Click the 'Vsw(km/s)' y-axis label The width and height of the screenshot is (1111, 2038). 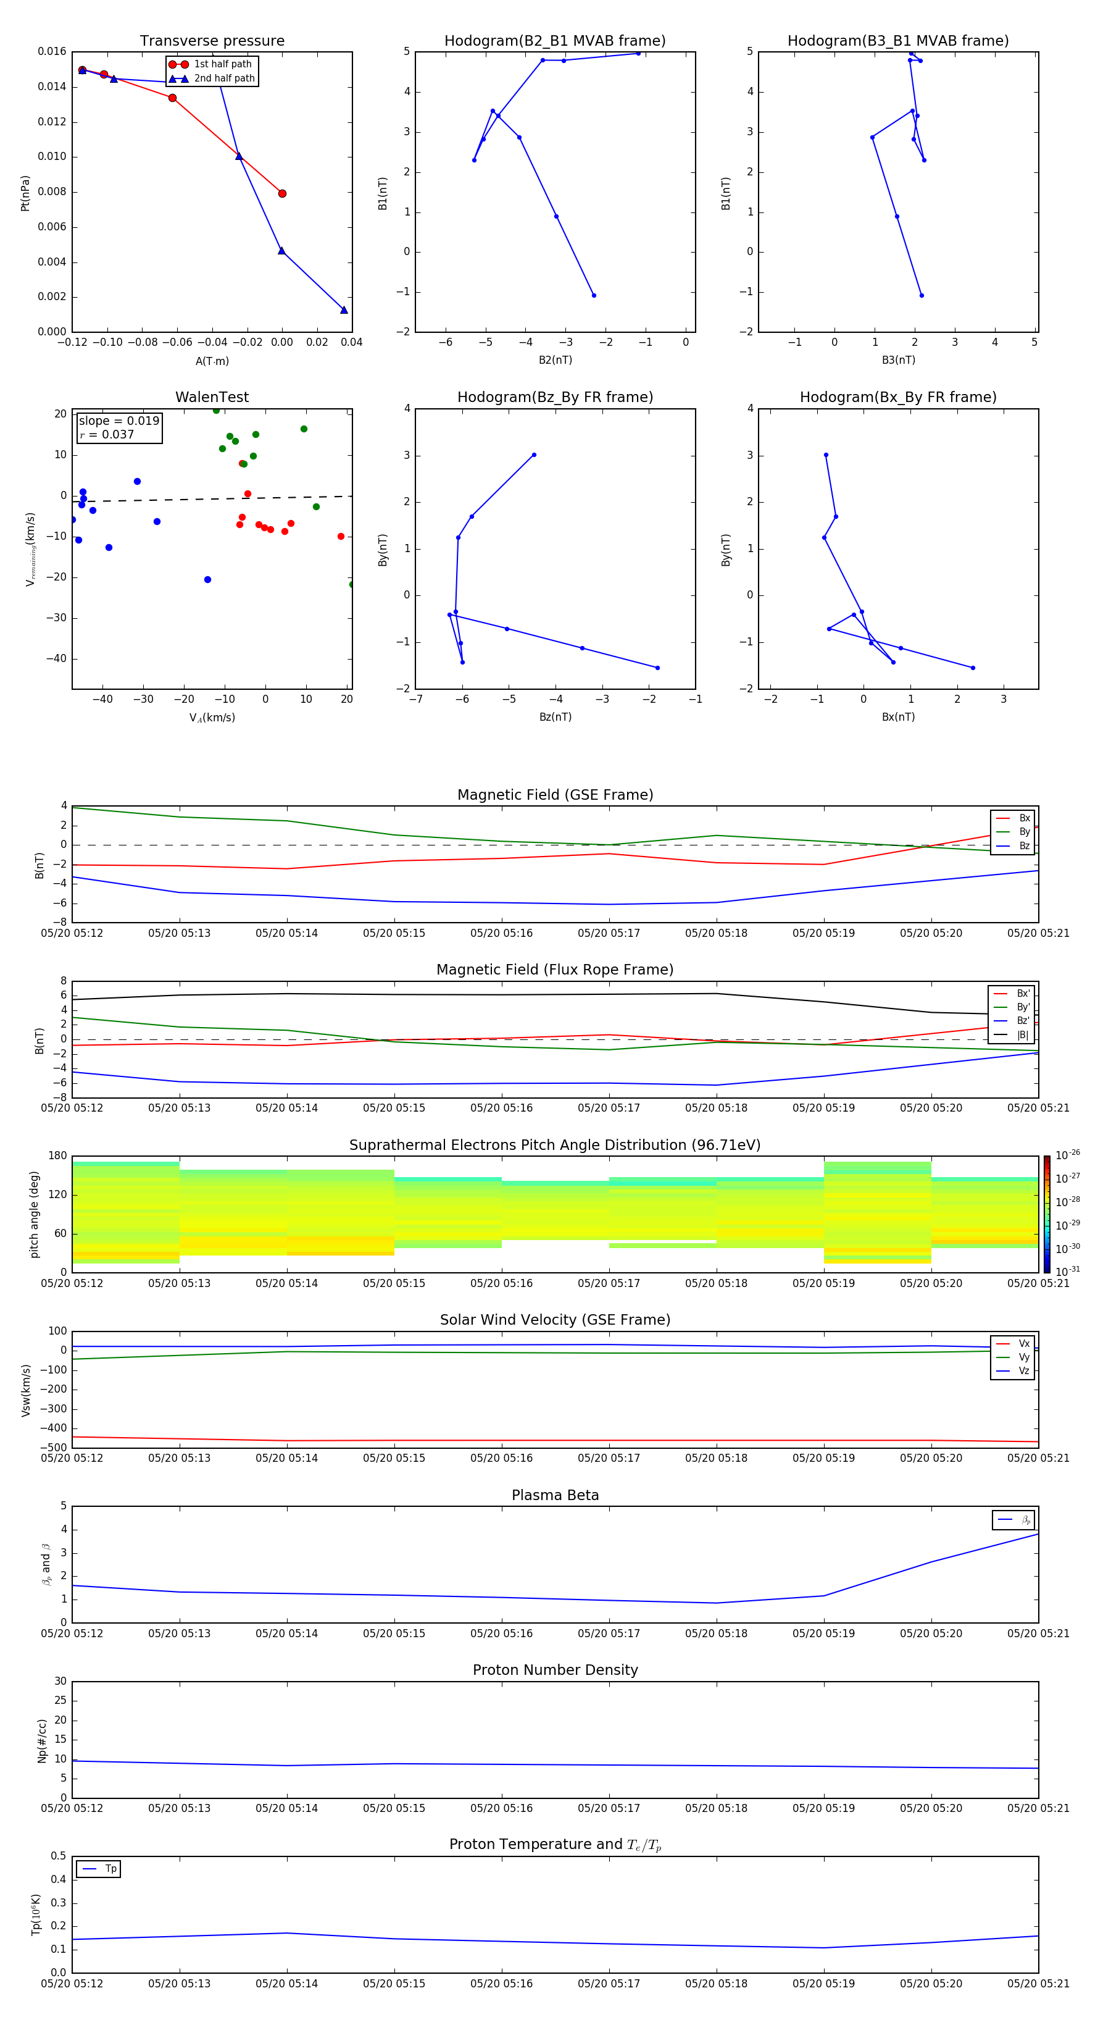click(x=25, y=1390)
